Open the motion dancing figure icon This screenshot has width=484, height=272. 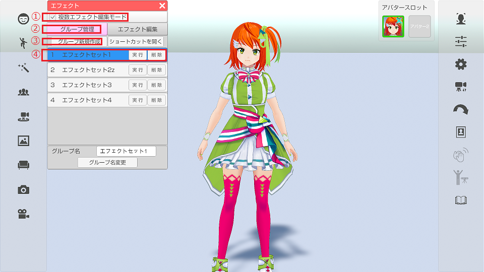click(x=24, y=43)
